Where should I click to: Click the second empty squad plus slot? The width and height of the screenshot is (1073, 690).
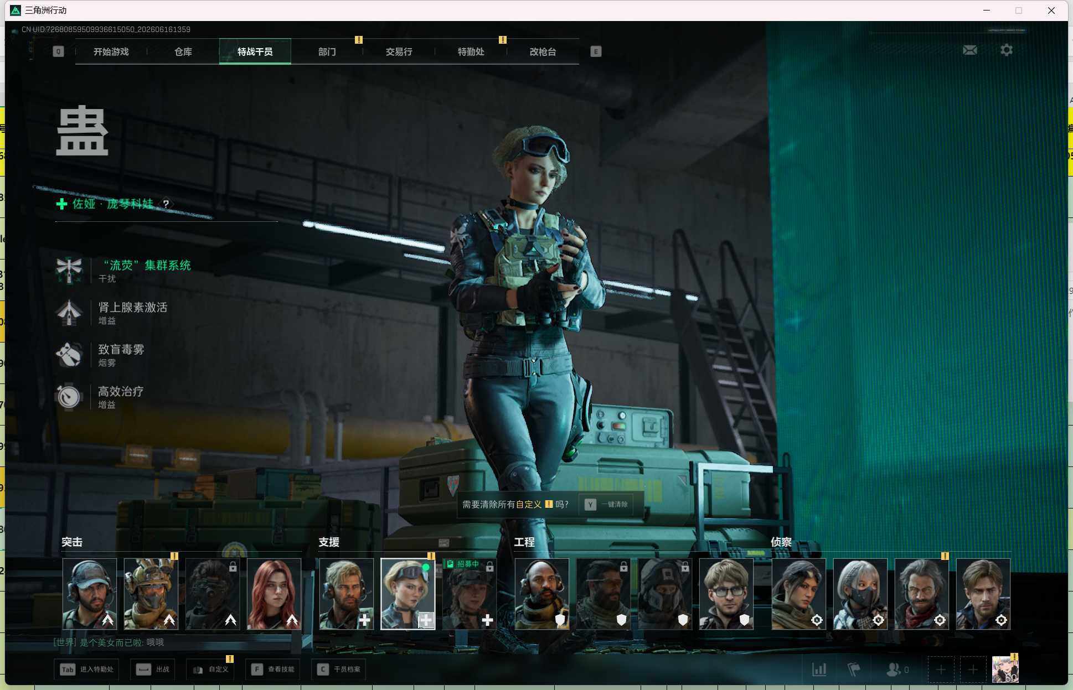tap(973, 670)
